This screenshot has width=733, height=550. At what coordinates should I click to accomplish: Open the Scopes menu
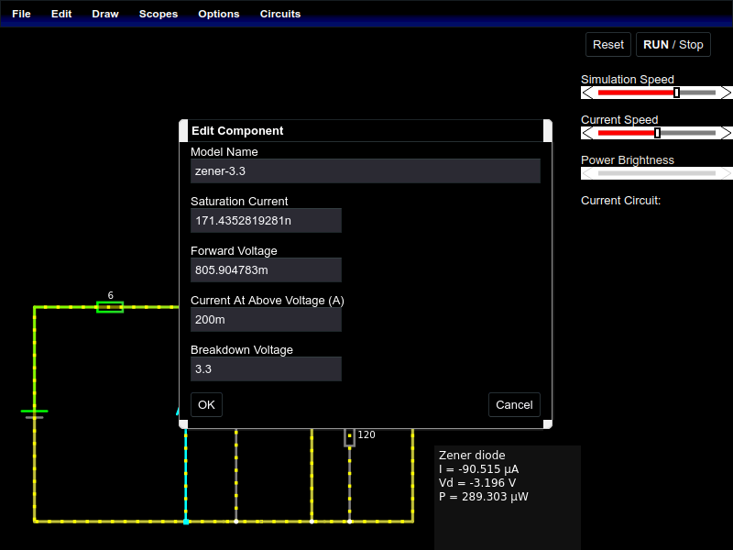(159, 14)
